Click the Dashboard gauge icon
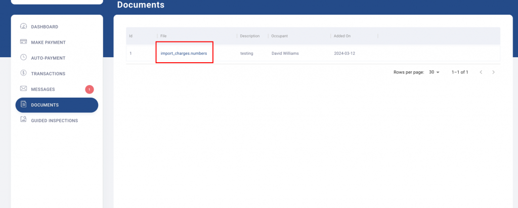Viewport: 518px width, 208px height. (23, 26)
